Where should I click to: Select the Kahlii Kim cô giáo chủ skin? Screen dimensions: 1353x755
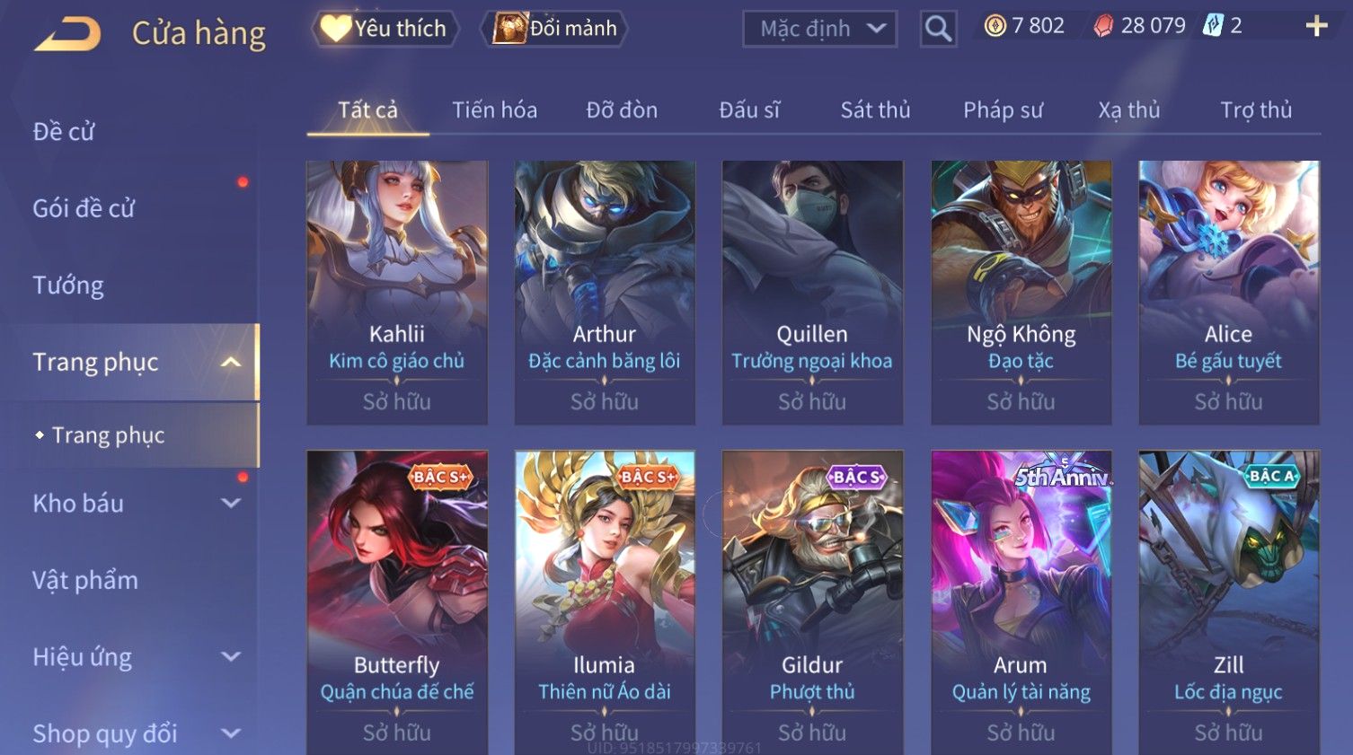tap(397, 293)
